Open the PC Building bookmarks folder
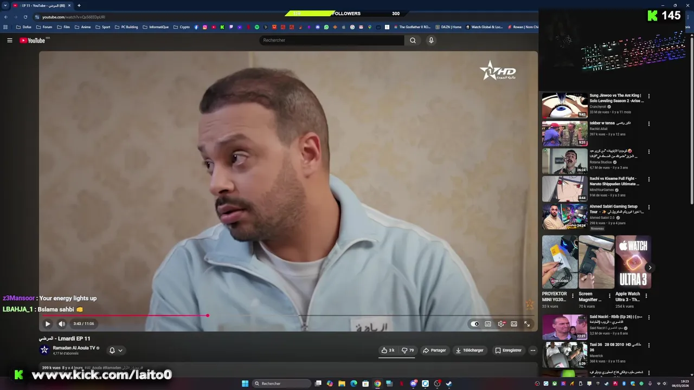The height and width of the screenshot is (390, 694). pyautogui.click(x=126, y=27)
